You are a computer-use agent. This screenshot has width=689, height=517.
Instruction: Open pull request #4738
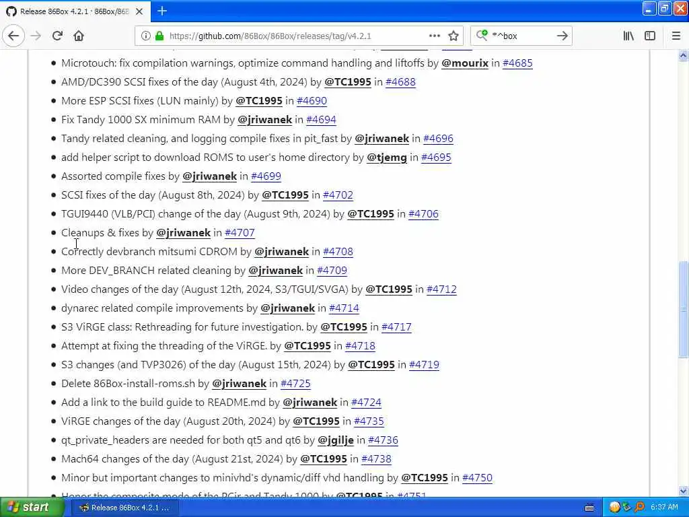coord(376,459)
